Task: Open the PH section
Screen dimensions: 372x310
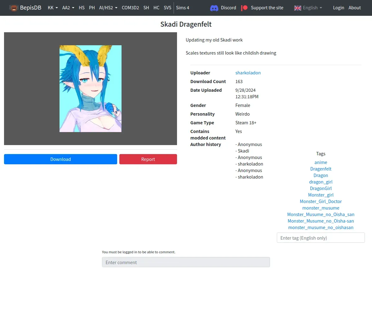Action: pyautogui.click(x=92, y=8)
